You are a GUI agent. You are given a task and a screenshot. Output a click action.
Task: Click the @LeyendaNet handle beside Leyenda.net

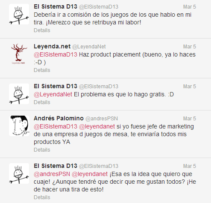[x=89, y=47]
